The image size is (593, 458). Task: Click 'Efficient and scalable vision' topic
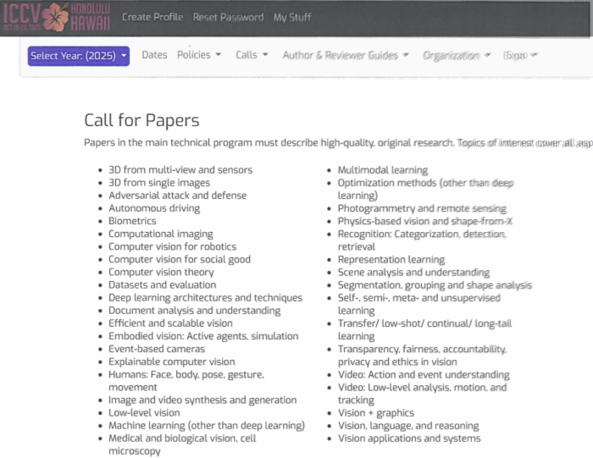coord(170,323)
